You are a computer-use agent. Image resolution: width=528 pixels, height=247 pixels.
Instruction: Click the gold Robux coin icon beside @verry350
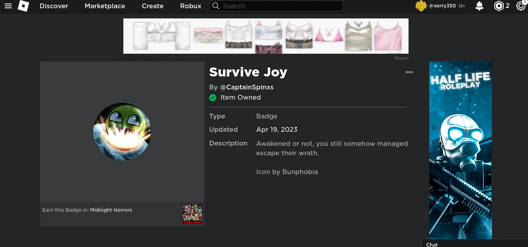click(x=421, y=6)
